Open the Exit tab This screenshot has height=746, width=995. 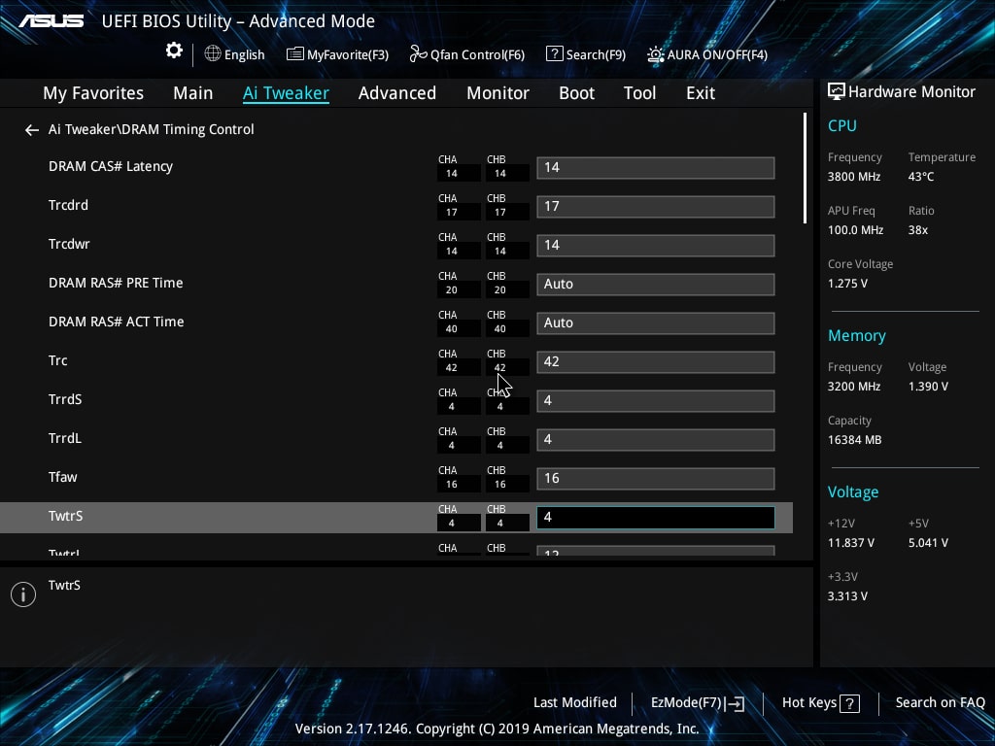point(701,93)
